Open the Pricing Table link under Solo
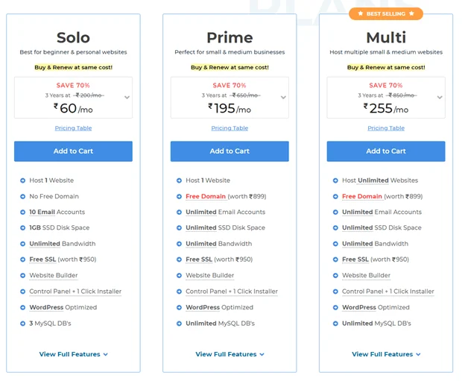 pos(73,128)
